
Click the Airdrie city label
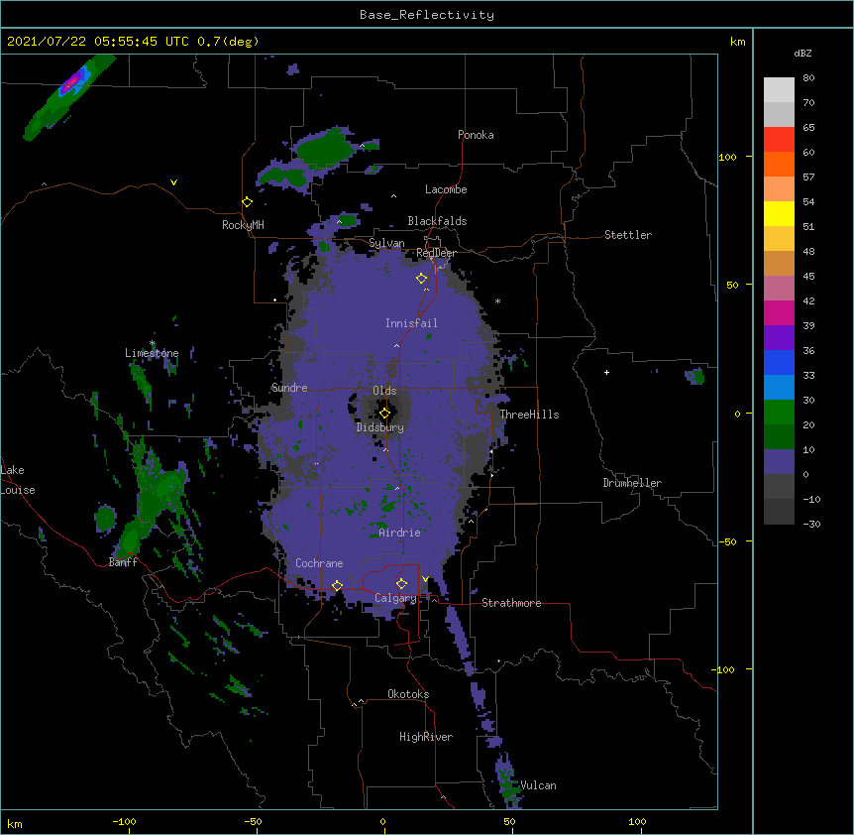tap(399, 533)
